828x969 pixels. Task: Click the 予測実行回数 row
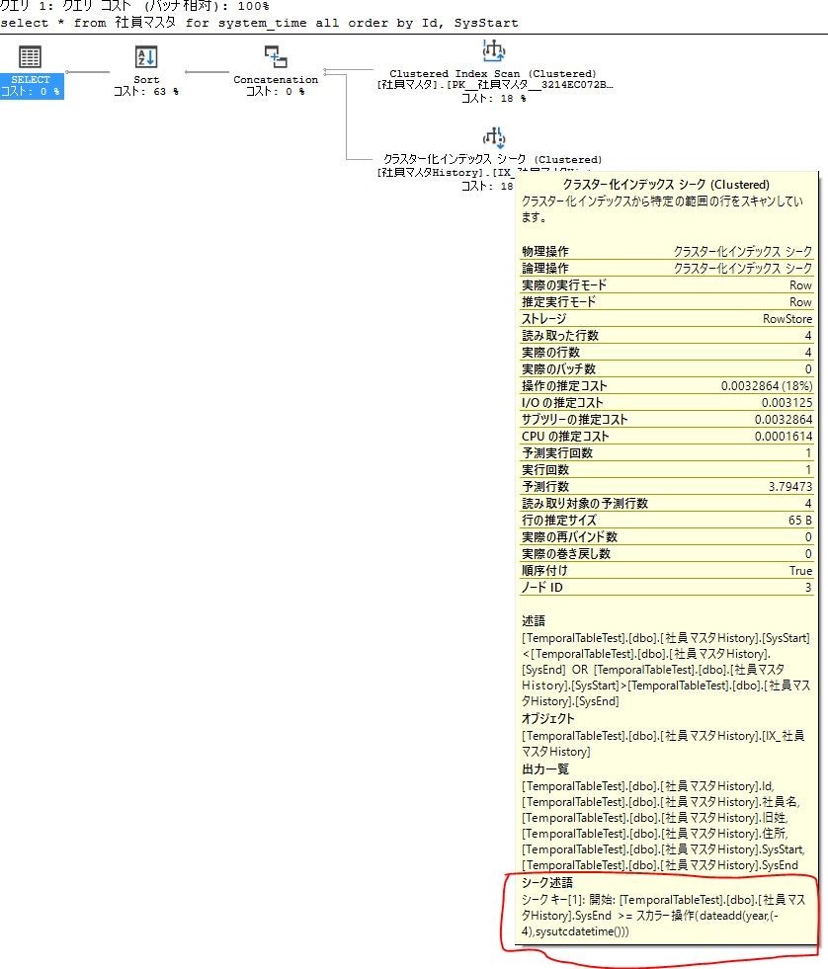(x=667, y=453)
